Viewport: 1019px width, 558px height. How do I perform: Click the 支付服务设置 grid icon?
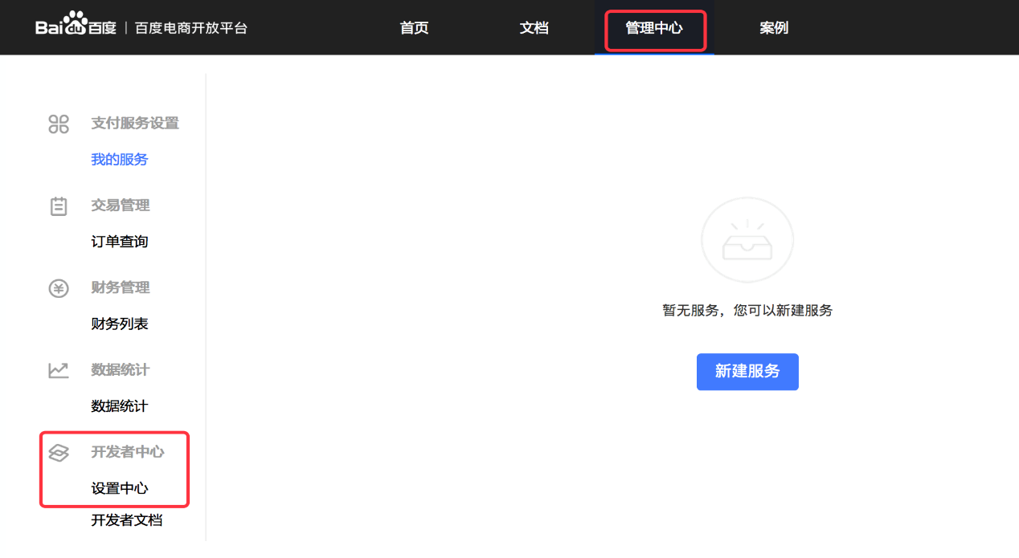pos(58,124)
